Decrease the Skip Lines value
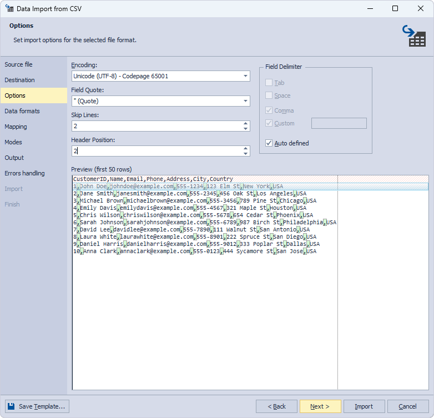 tap(245, 128)
